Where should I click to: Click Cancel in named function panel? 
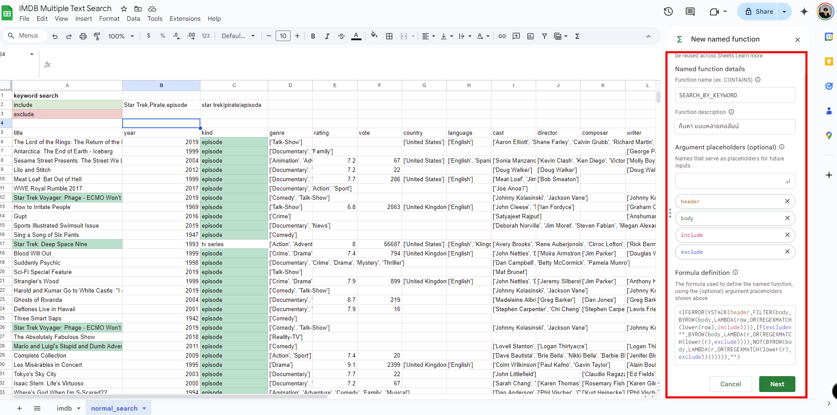click(730, 384)
